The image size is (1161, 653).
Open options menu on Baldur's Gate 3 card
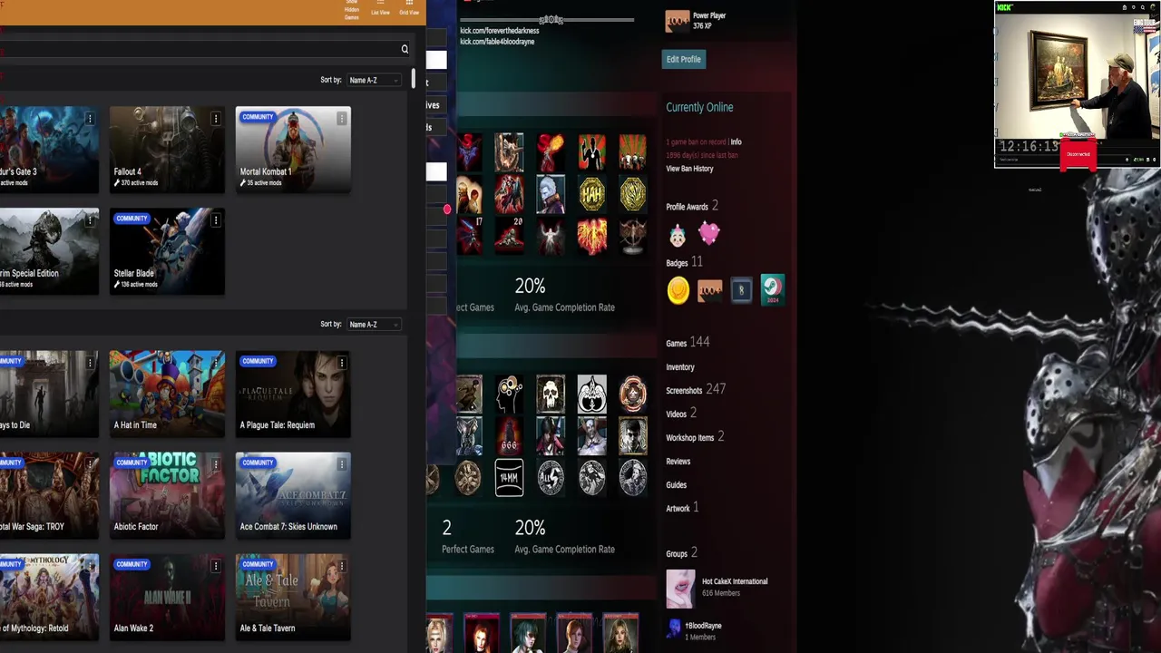pyautogui.click(x=89, y=119)
